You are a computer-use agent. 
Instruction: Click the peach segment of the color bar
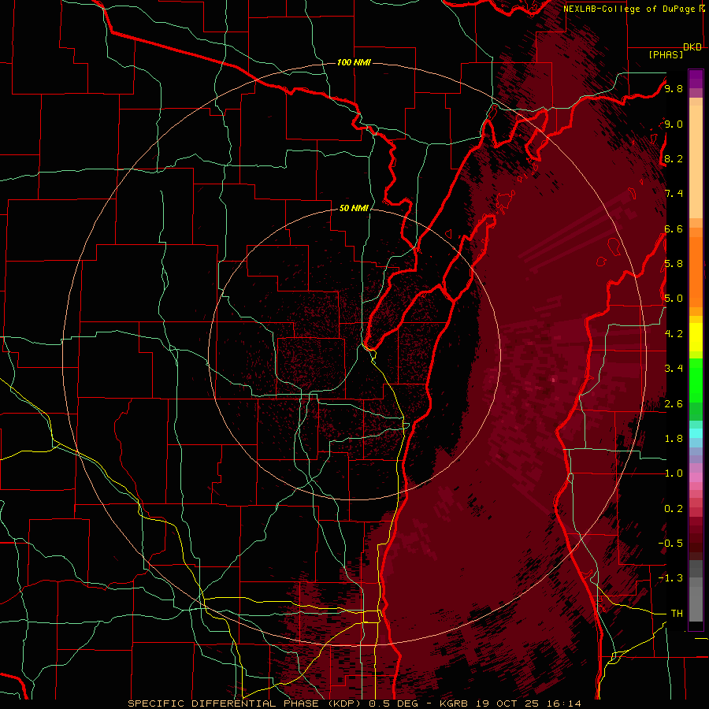click(696, 161)
